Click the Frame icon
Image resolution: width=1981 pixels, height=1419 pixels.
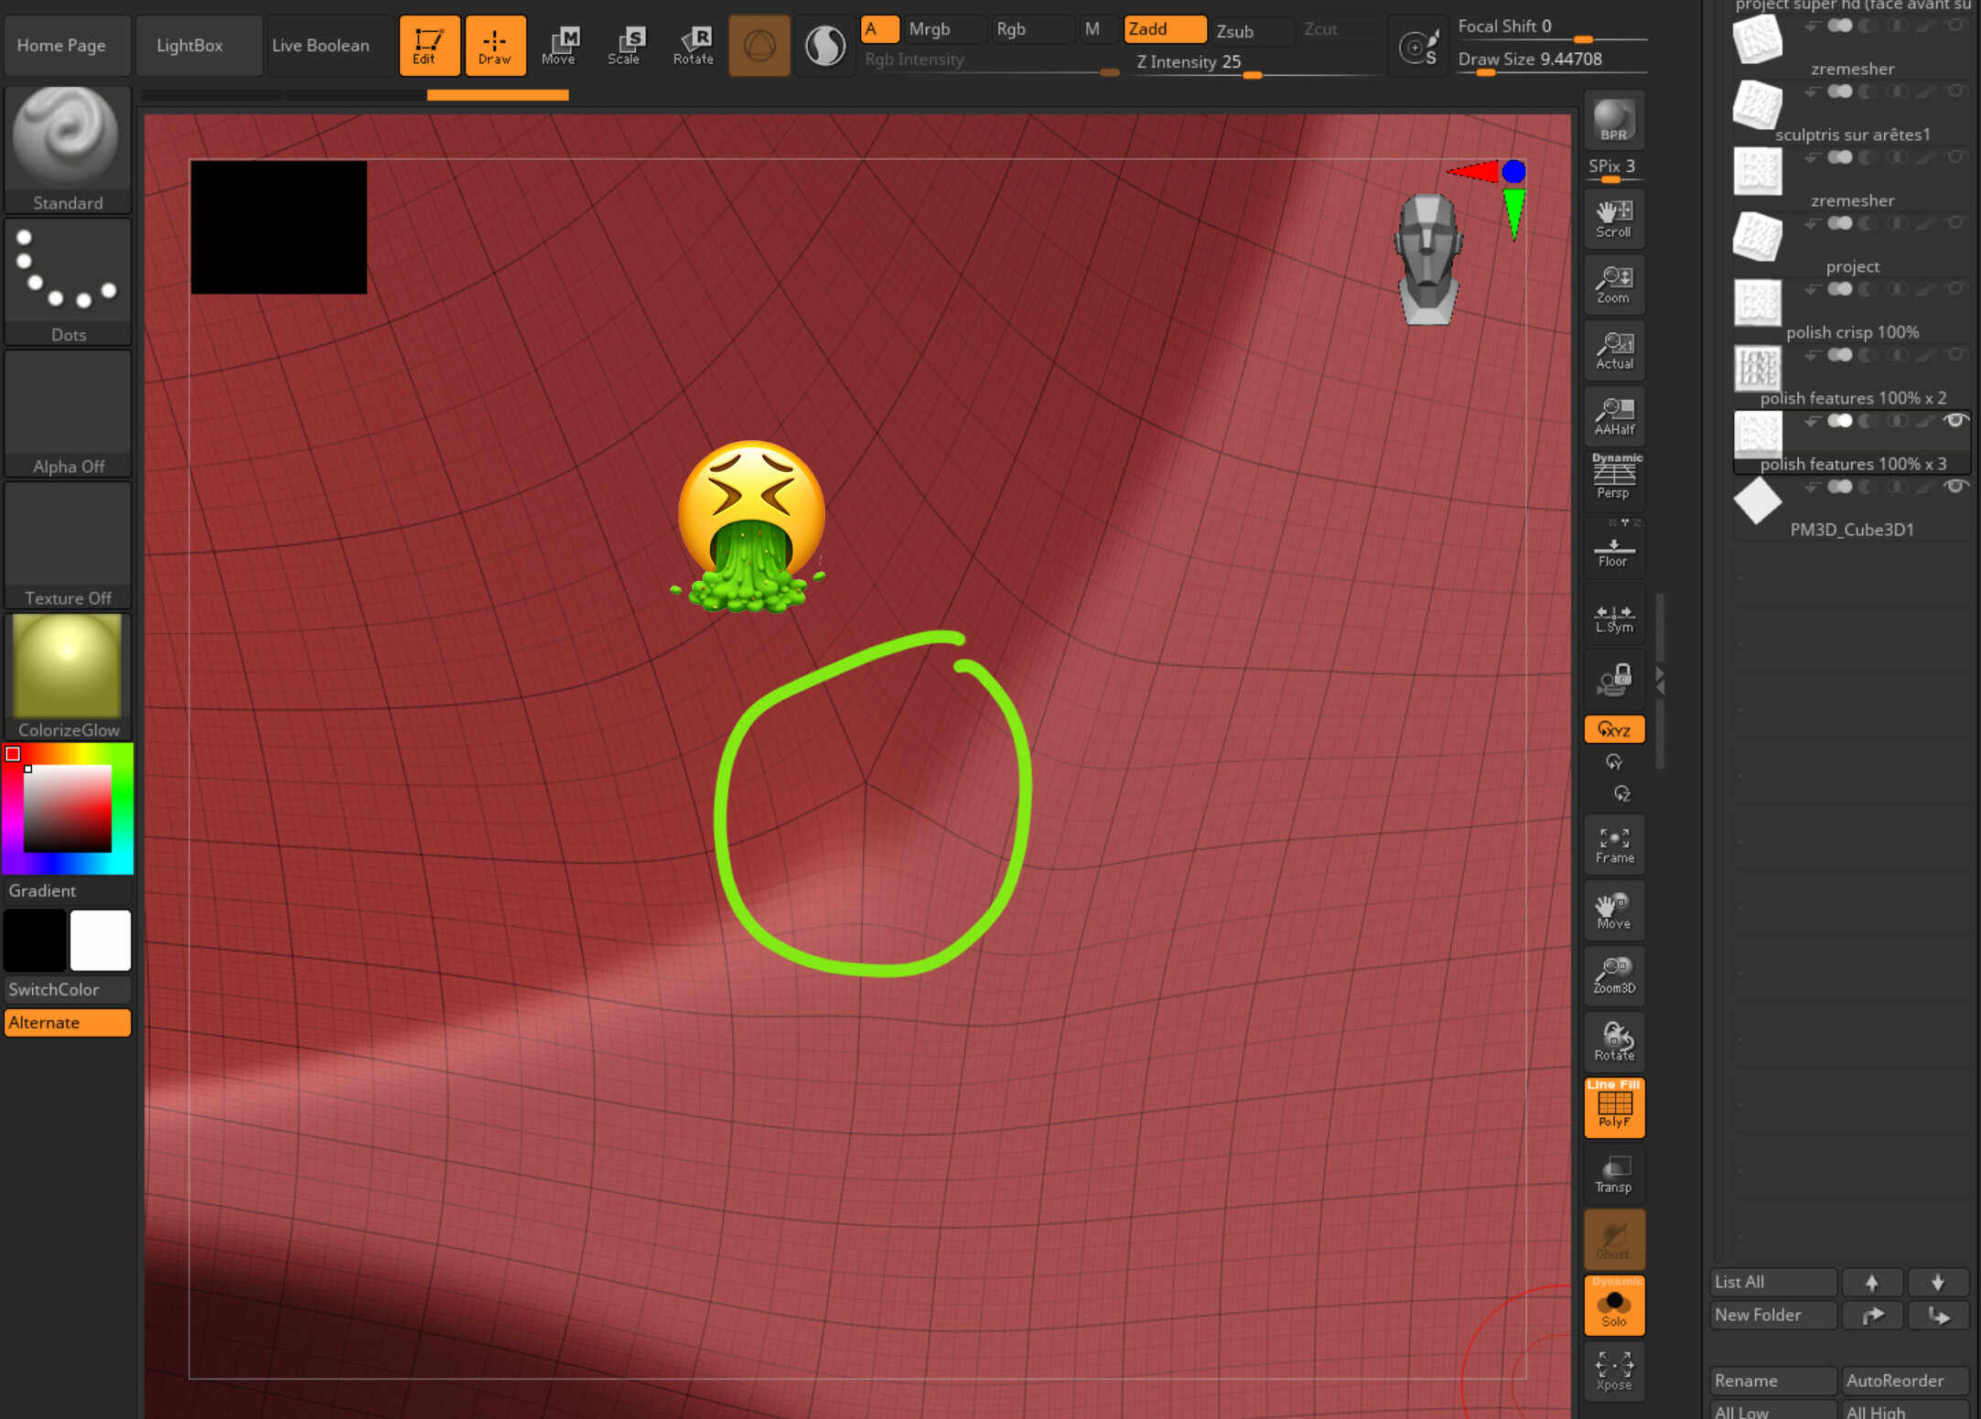(1614, 844)
